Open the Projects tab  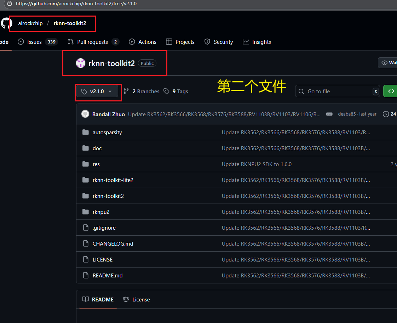[180, 42]
